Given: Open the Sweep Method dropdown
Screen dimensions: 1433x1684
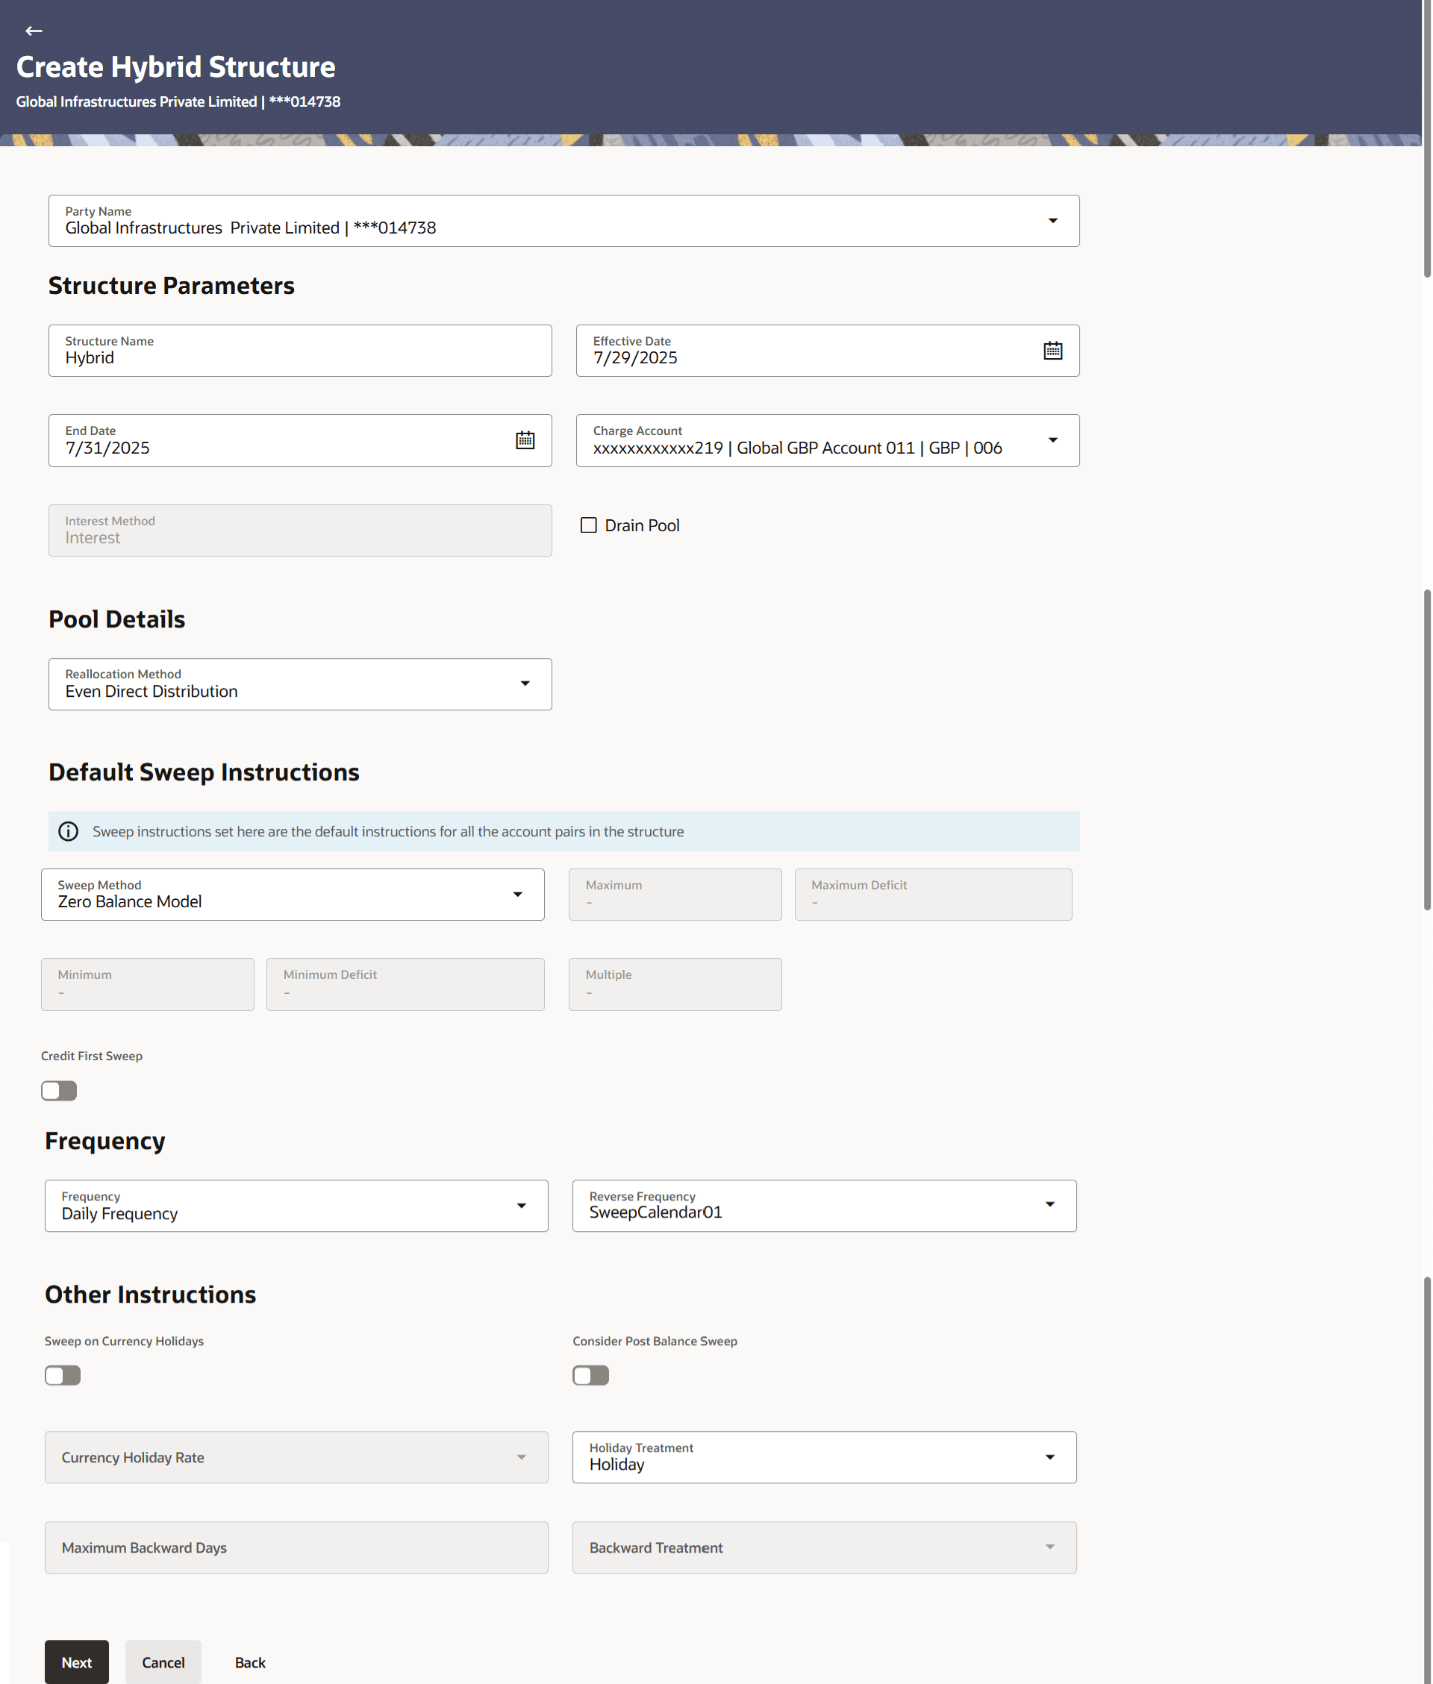Looking at the screenshot, I should pyautogui.click(x=517, y=894).
